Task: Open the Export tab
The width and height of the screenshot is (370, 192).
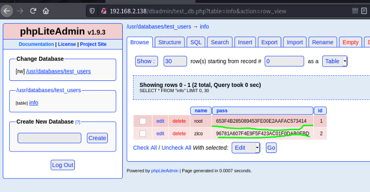Action: pos(269,42)
